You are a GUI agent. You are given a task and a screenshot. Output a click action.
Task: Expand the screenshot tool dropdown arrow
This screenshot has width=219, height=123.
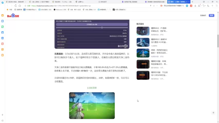pos(201,6)
